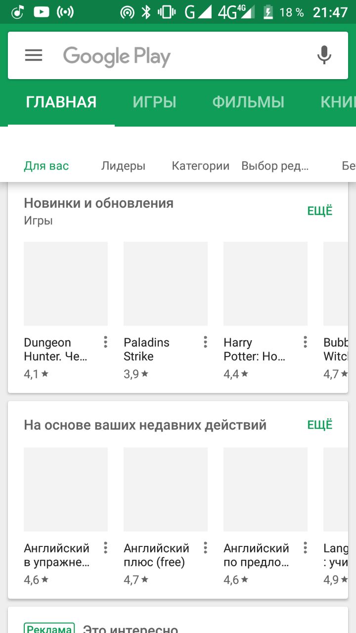This screenshot has width=356, height=633.
Task: Select the Категории sub-tab
Action: click(x=200, y=166)
